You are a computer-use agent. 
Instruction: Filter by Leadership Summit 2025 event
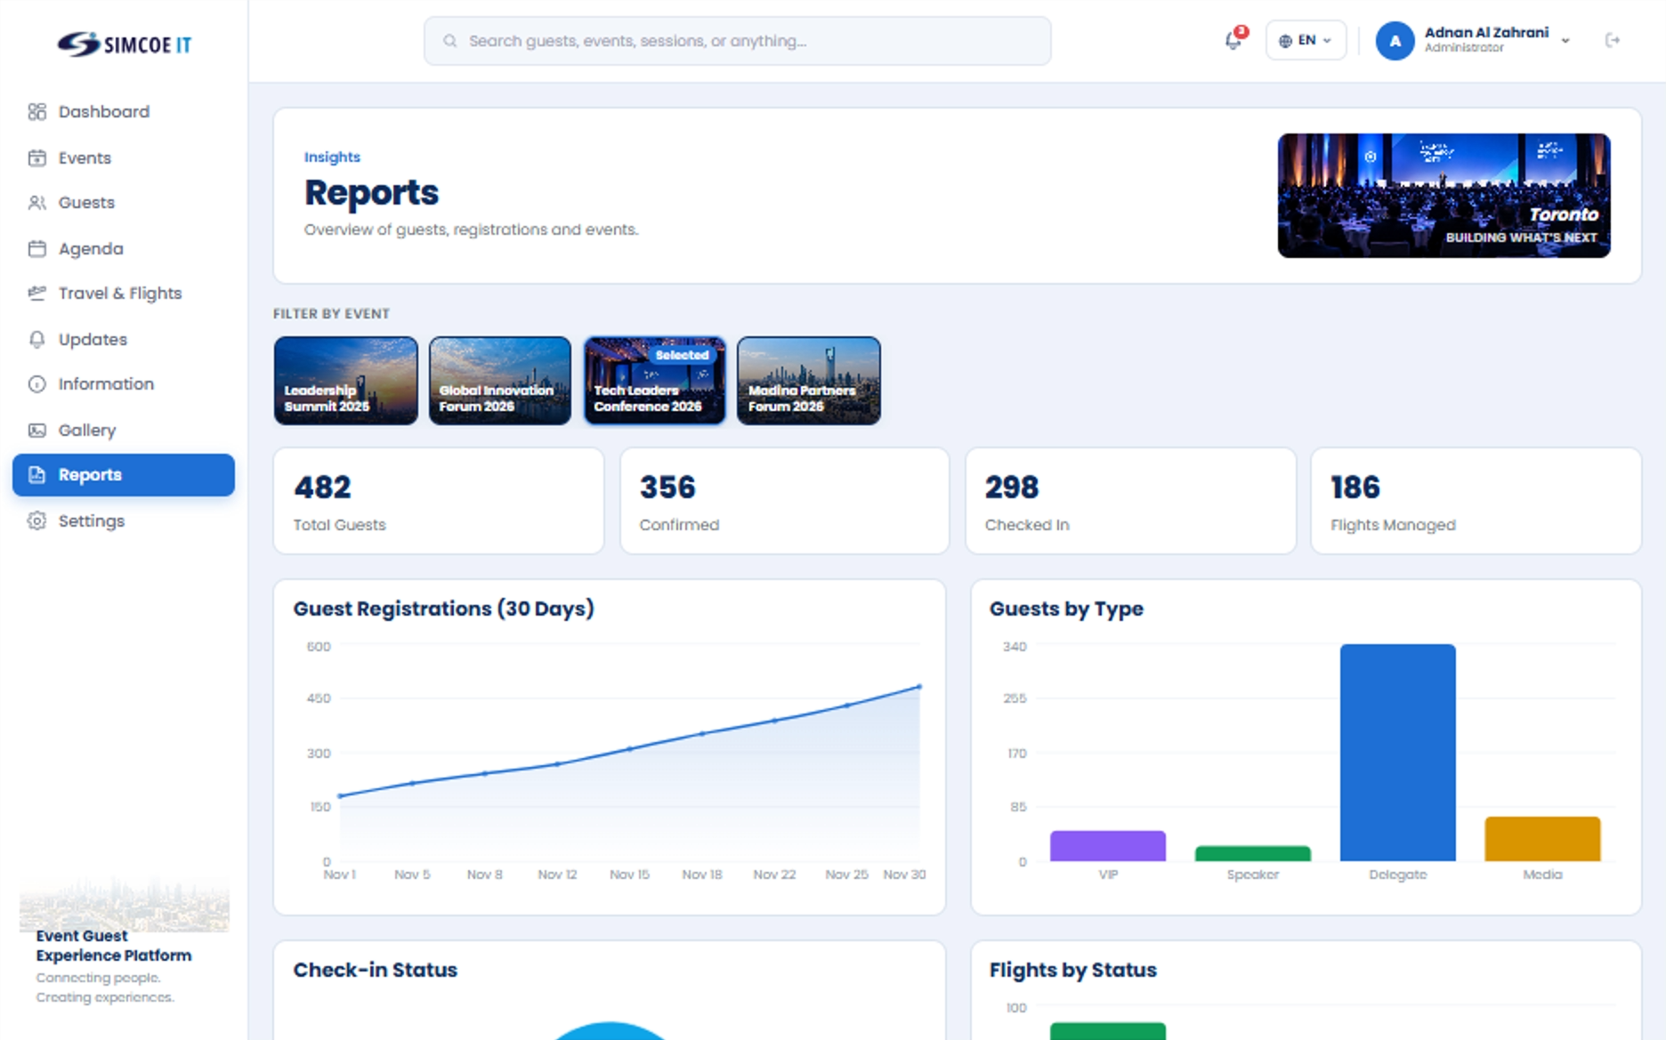(345, 381)
